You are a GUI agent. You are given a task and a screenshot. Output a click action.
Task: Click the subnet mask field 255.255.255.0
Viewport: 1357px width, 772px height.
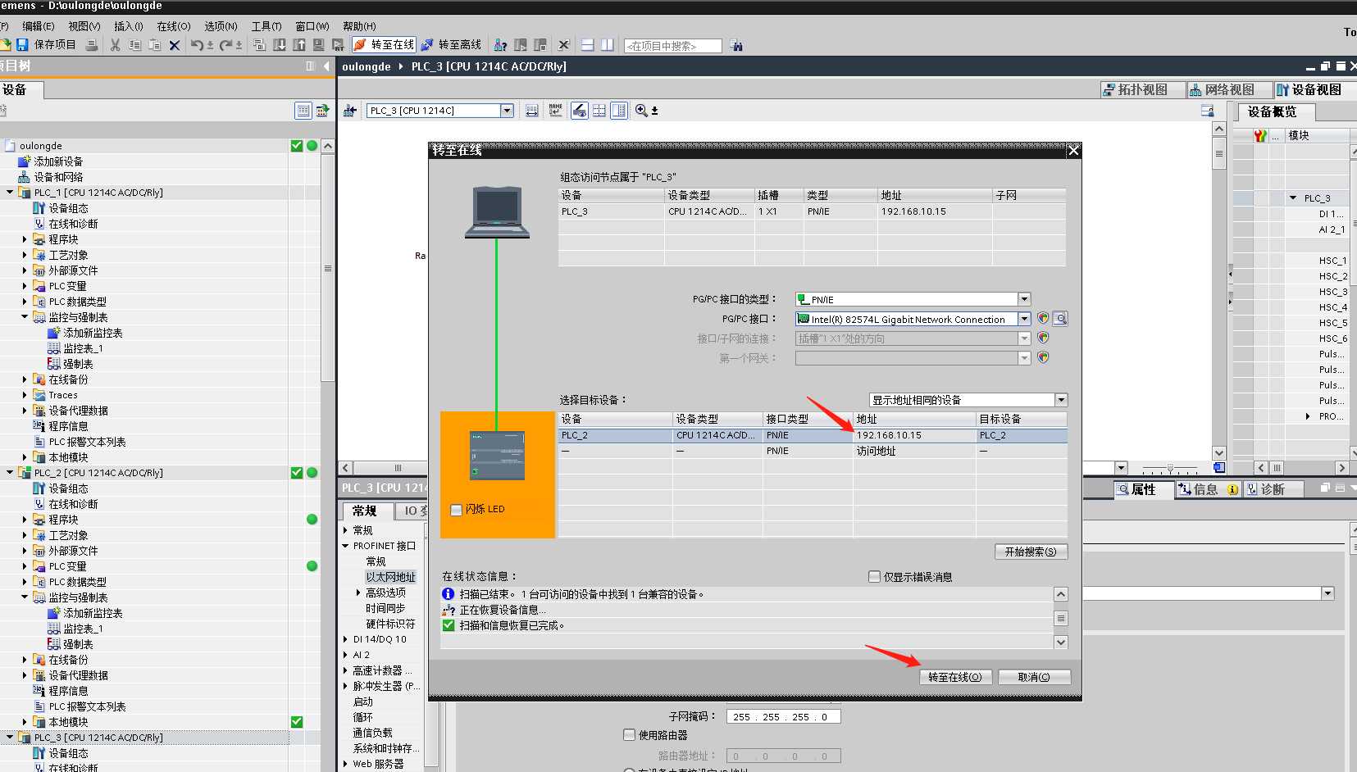pos(783,716)
